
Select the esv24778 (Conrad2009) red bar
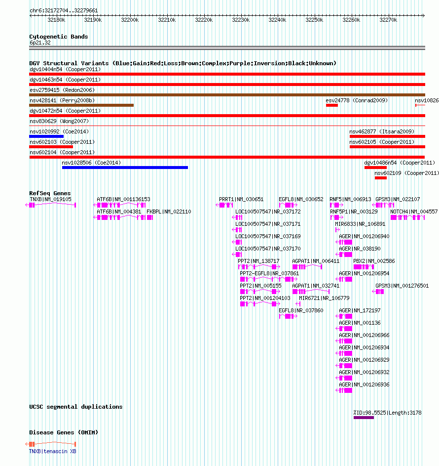pos(332,105)
